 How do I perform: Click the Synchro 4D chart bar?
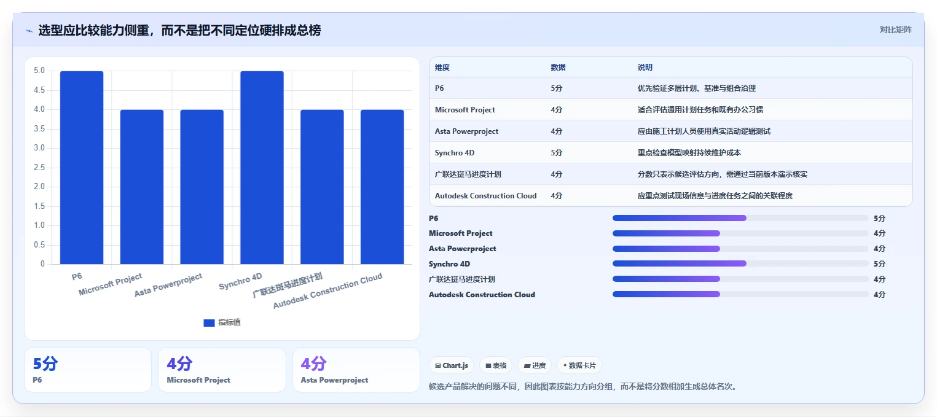(x=262, y=168)
